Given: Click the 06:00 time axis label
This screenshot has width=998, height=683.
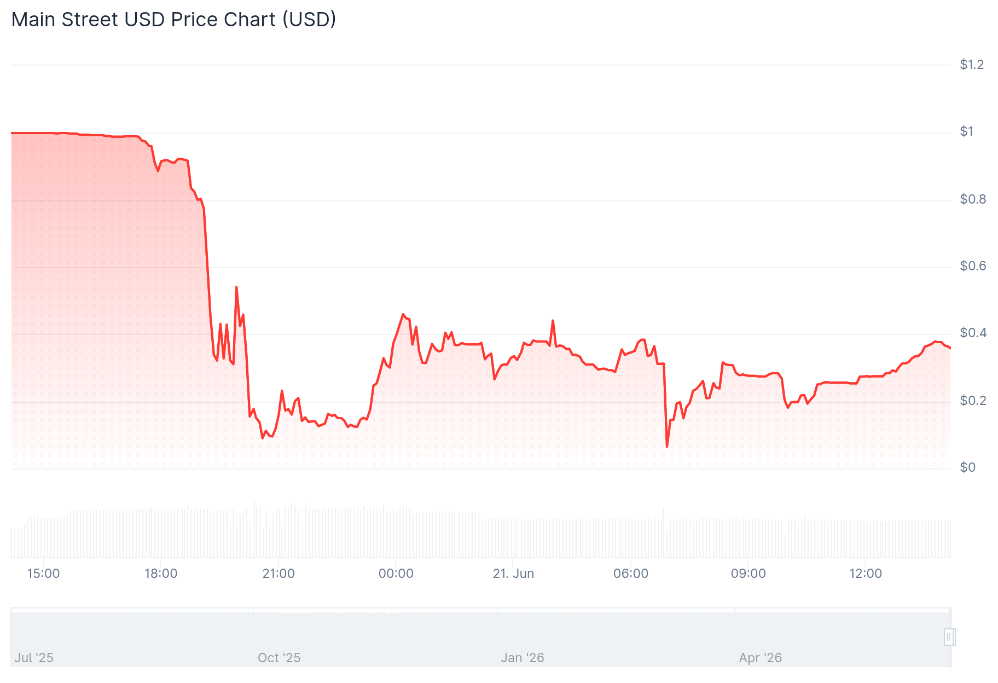Looking at the screenshot, I should point(631,574).
